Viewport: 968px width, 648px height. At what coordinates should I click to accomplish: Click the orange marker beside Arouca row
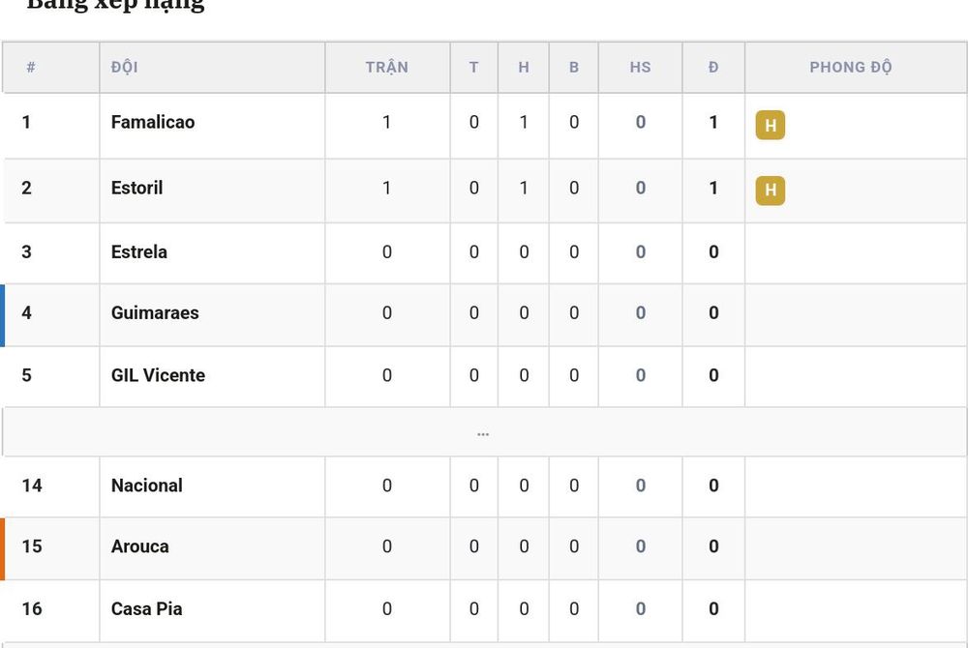(x=3, y=548)
